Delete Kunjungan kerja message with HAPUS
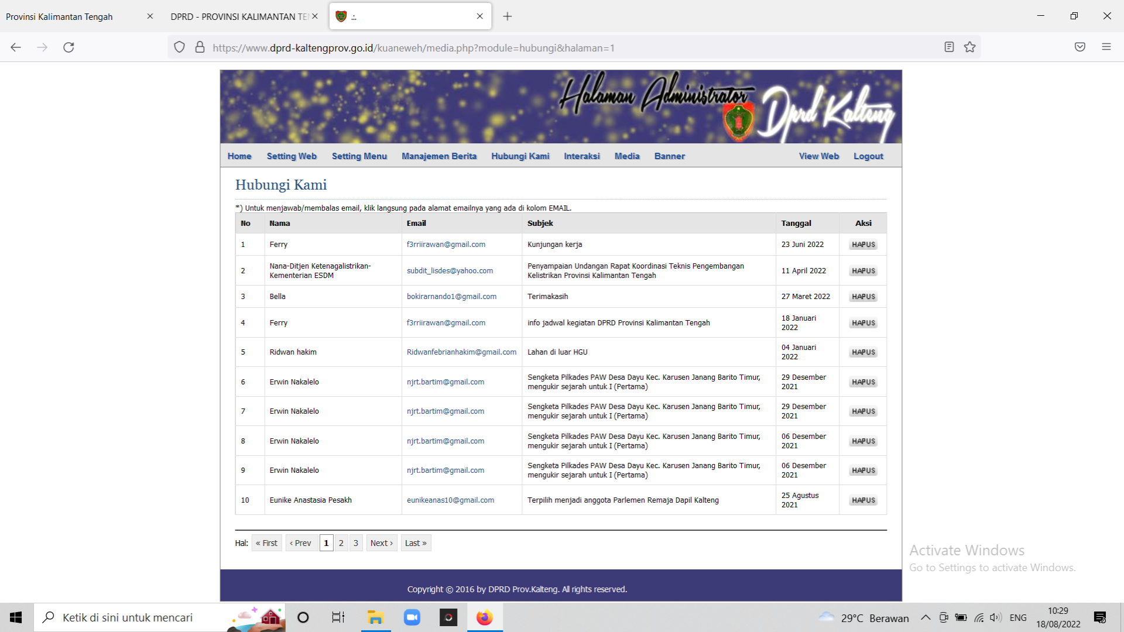This screenshot has width=1124, height=632. pyautogui.click(x=863, y=245)
